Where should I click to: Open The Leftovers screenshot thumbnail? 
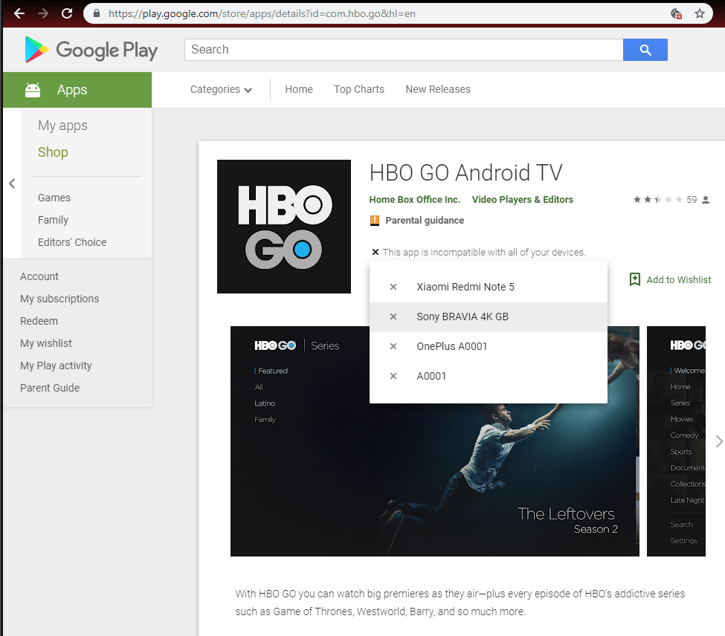[x=434, y=441]
